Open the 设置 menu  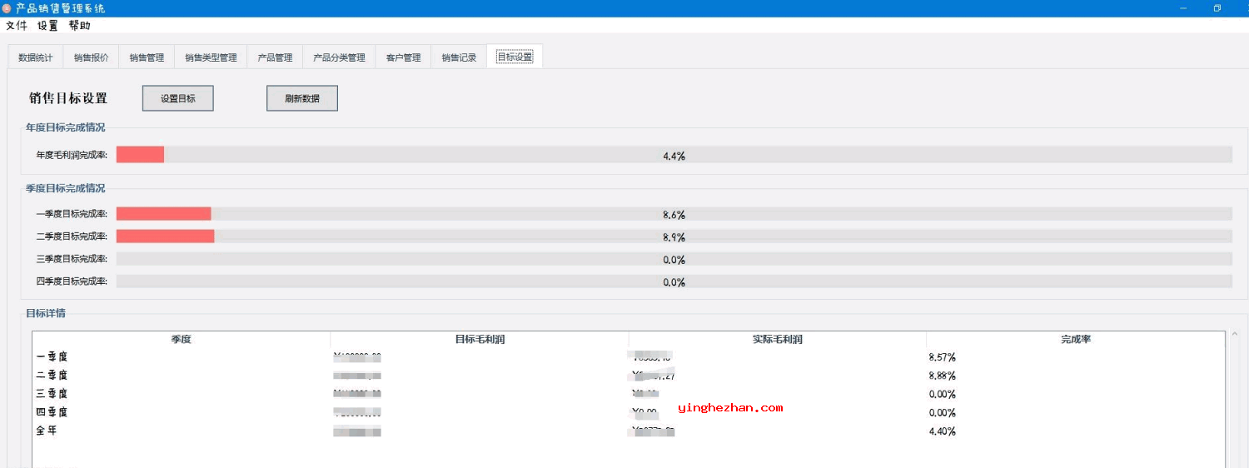pyautogui.click(x=48, y=26)
